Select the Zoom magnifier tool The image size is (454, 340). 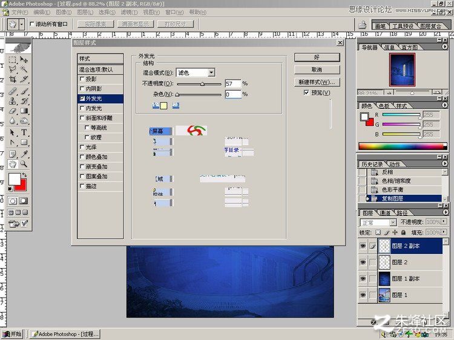[x=24, y=164]
